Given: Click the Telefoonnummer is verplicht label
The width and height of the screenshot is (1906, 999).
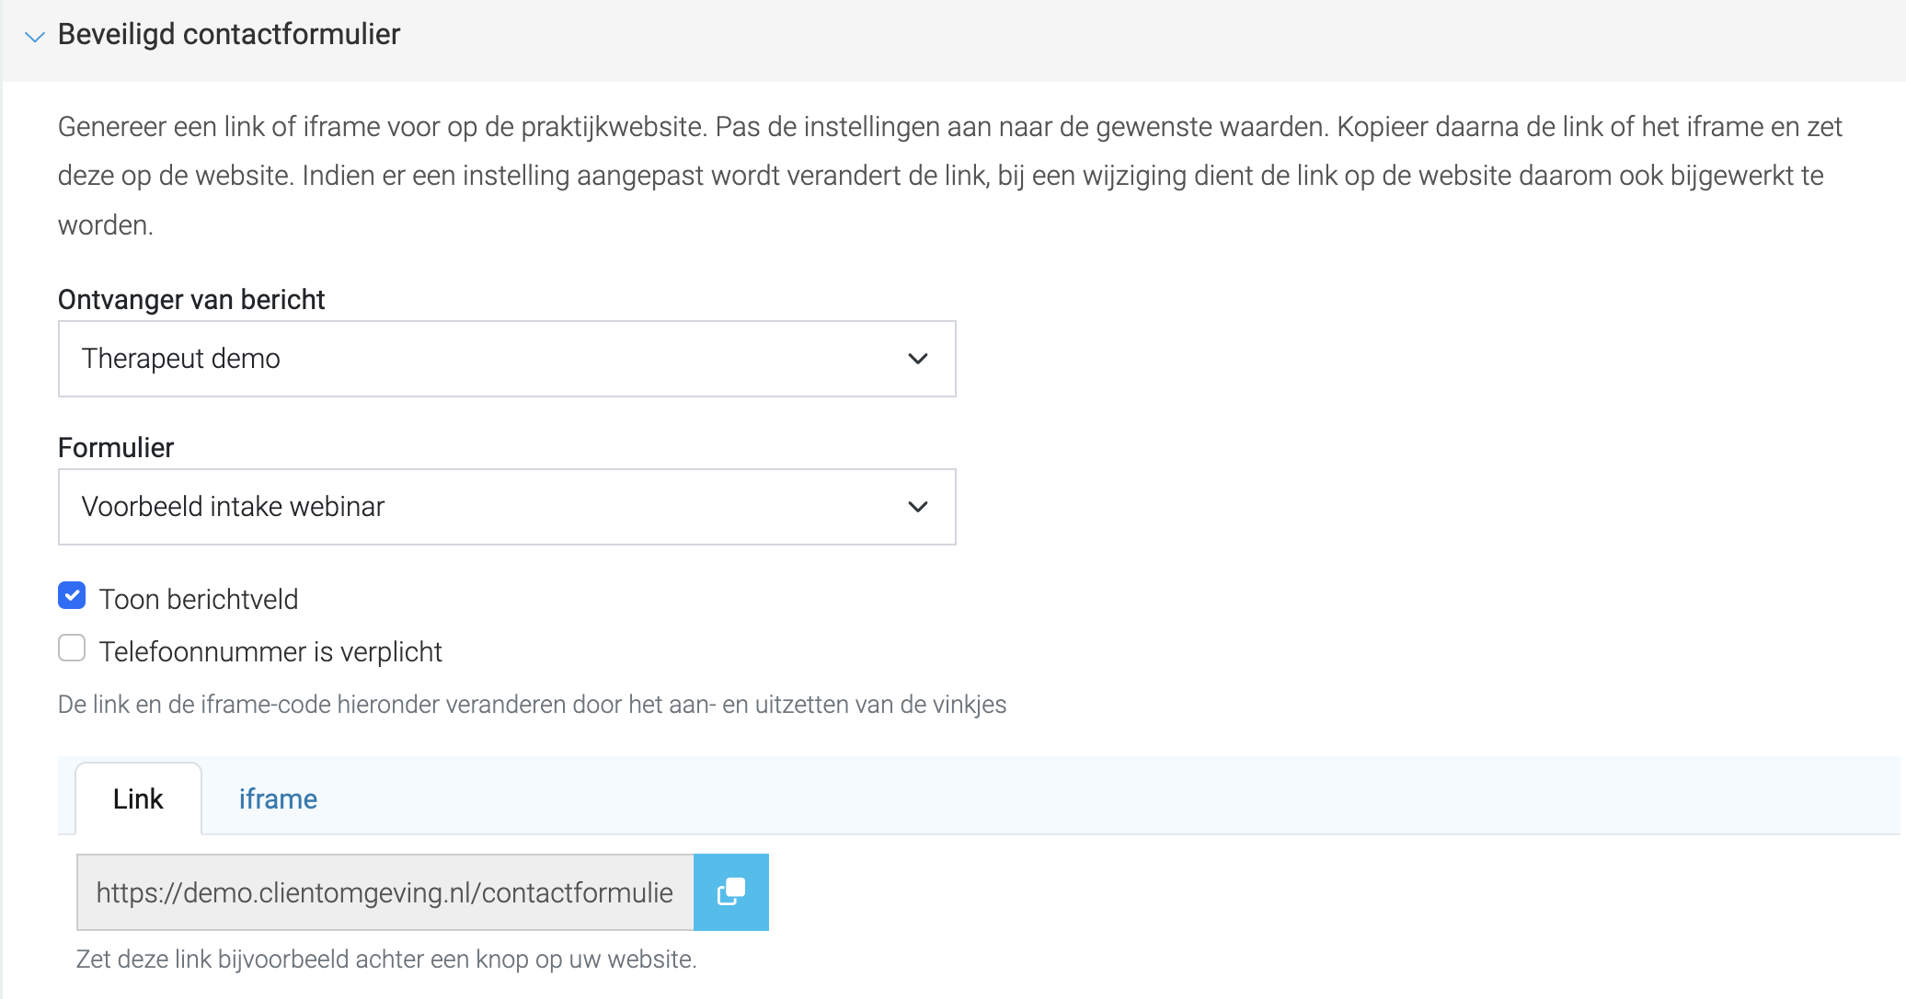Looking at the screenshot, I should click(x=270, y=651).
